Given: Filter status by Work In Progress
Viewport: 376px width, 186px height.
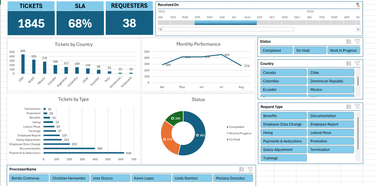Looking at the screenshot, I should click(344, 50).
